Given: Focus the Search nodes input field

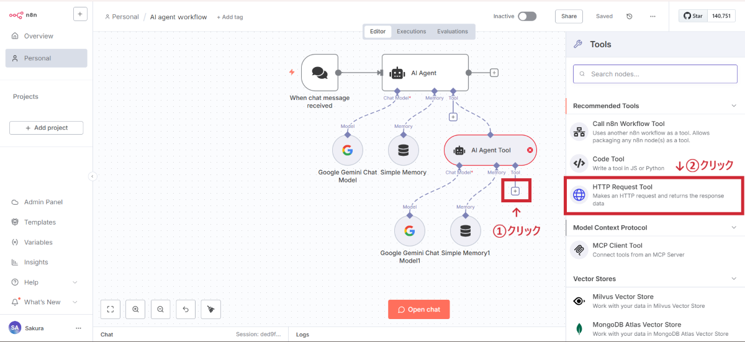Looking at the screenshot, I should 655,74.
